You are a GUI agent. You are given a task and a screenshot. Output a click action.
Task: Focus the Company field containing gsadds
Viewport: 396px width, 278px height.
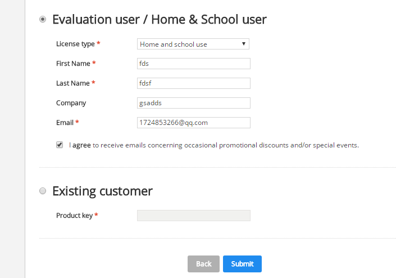pyautogui.click(x=194, y=103)
